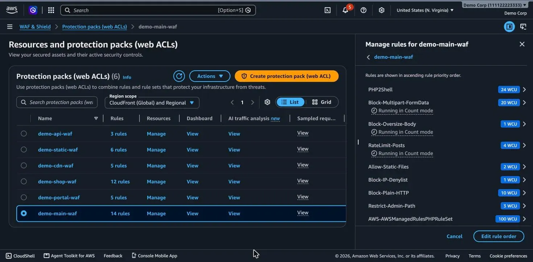The width and height of the screenshot is (533, 262).
Task: Open Feedback in the footer
Action: 113,255
